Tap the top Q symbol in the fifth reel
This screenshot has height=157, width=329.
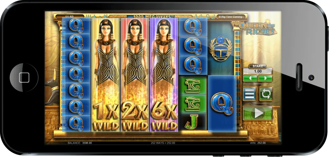point(193,27)
